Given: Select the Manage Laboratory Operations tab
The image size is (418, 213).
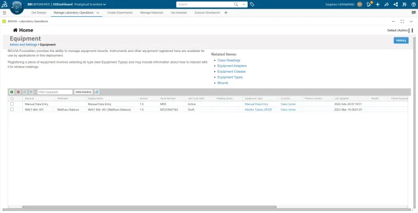Looking at the screenshot, I should (x=73, y=12).
